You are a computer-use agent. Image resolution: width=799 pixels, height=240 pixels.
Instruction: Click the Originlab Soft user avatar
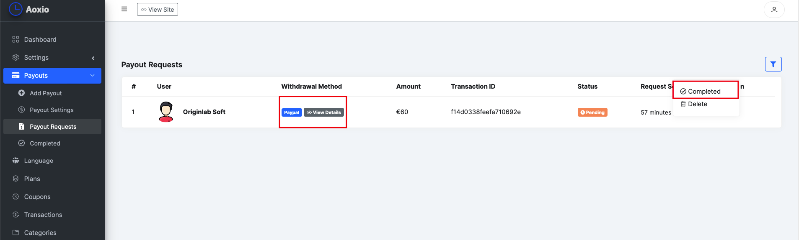166,112
